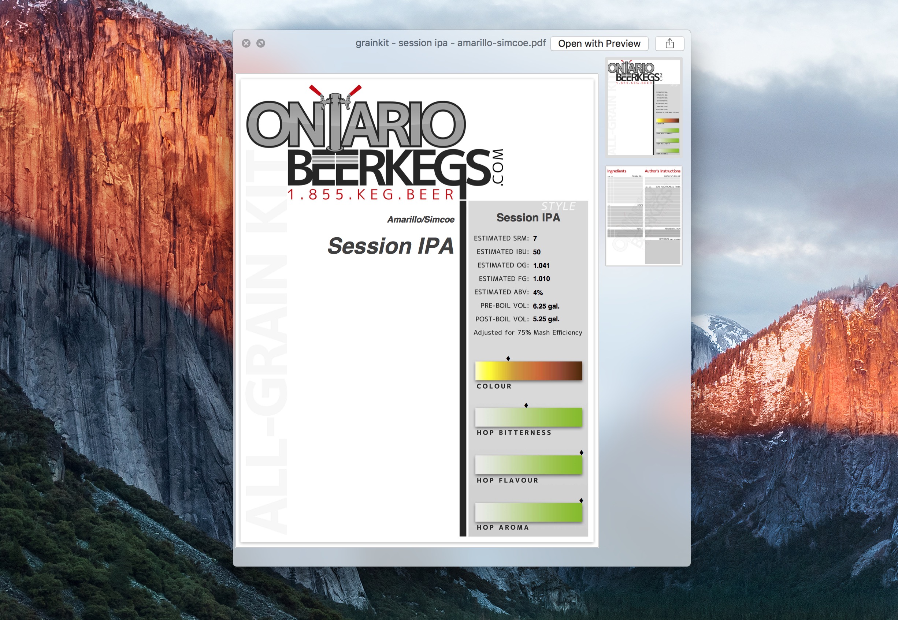Click the ESTIMATED FG value 1.010
The image size is (898, 620).
[541, 279]
